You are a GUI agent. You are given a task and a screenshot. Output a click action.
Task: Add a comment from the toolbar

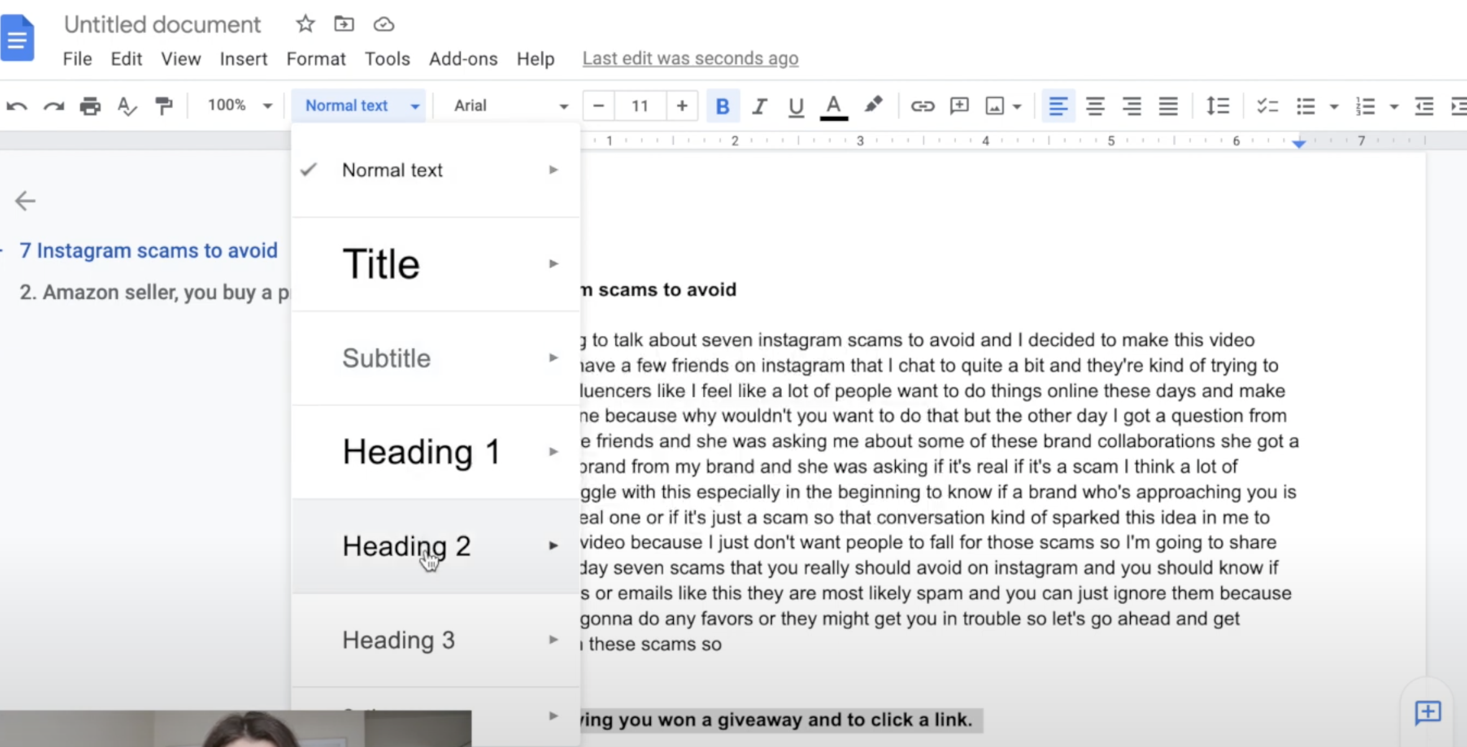pos(959,106)
